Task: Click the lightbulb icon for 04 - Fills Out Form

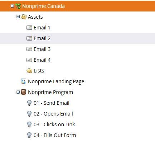Action: coord(29,135)
